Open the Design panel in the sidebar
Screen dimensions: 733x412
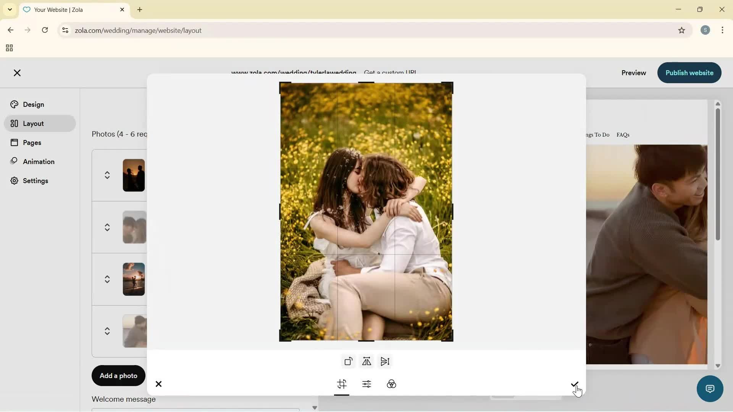(32, 104)
